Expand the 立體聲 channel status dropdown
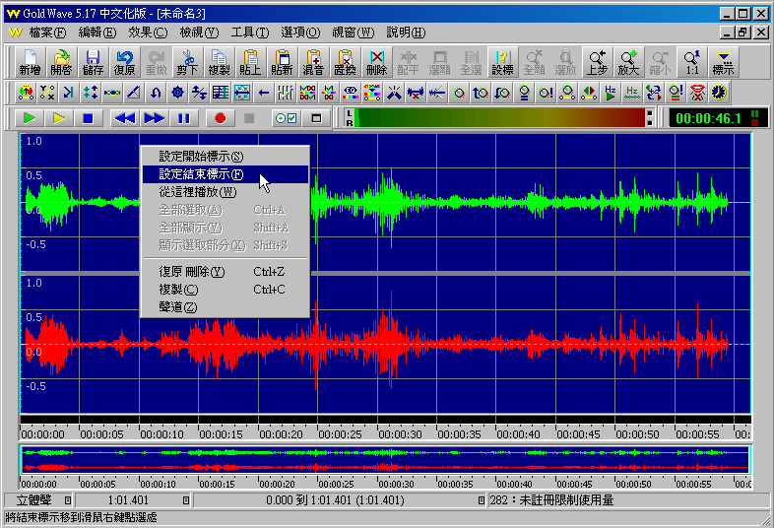The height and width of the screenshot is (528, 774). [68, 500]
